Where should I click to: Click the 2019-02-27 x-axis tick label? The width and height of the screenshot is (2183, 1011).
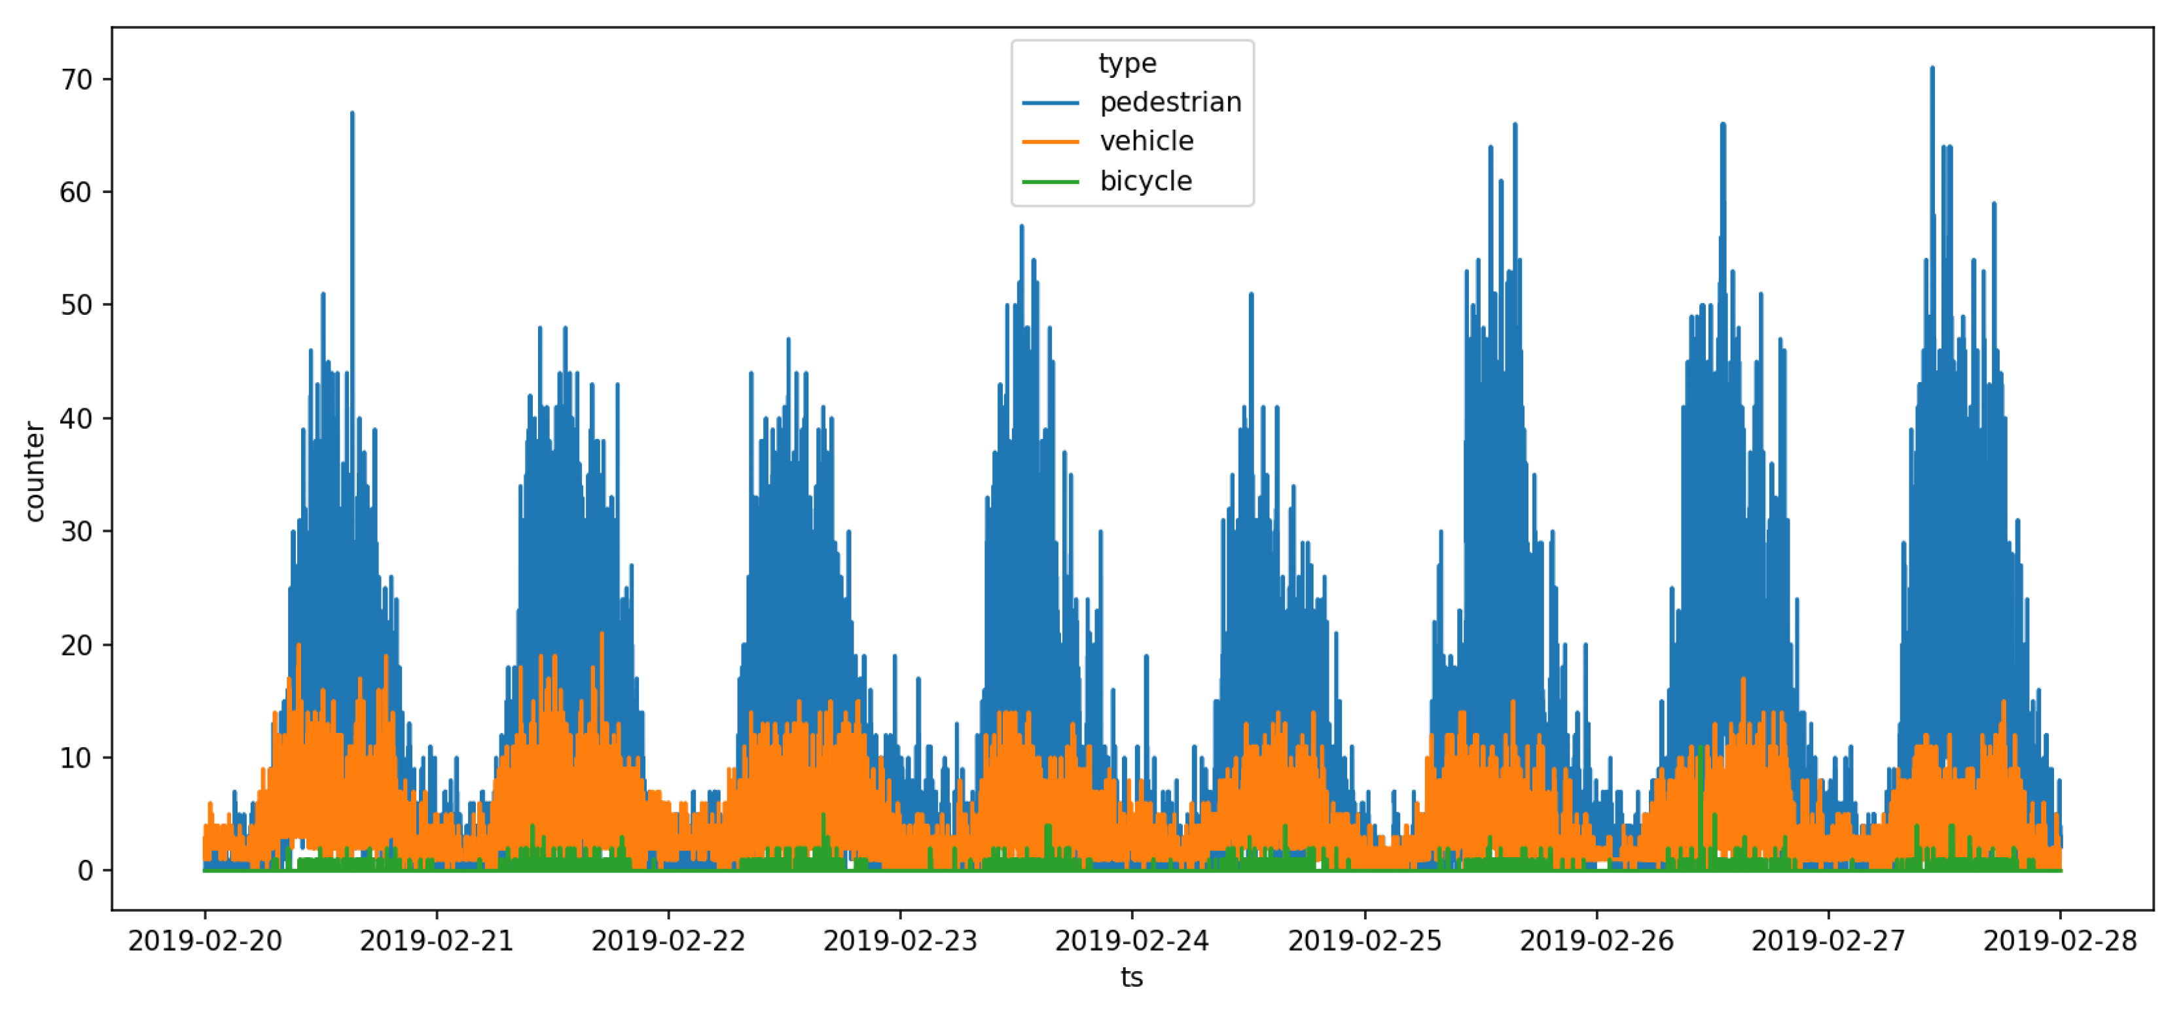[1828, 941]
